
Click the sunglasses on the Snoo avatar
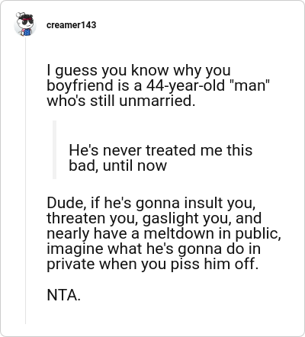27,21
